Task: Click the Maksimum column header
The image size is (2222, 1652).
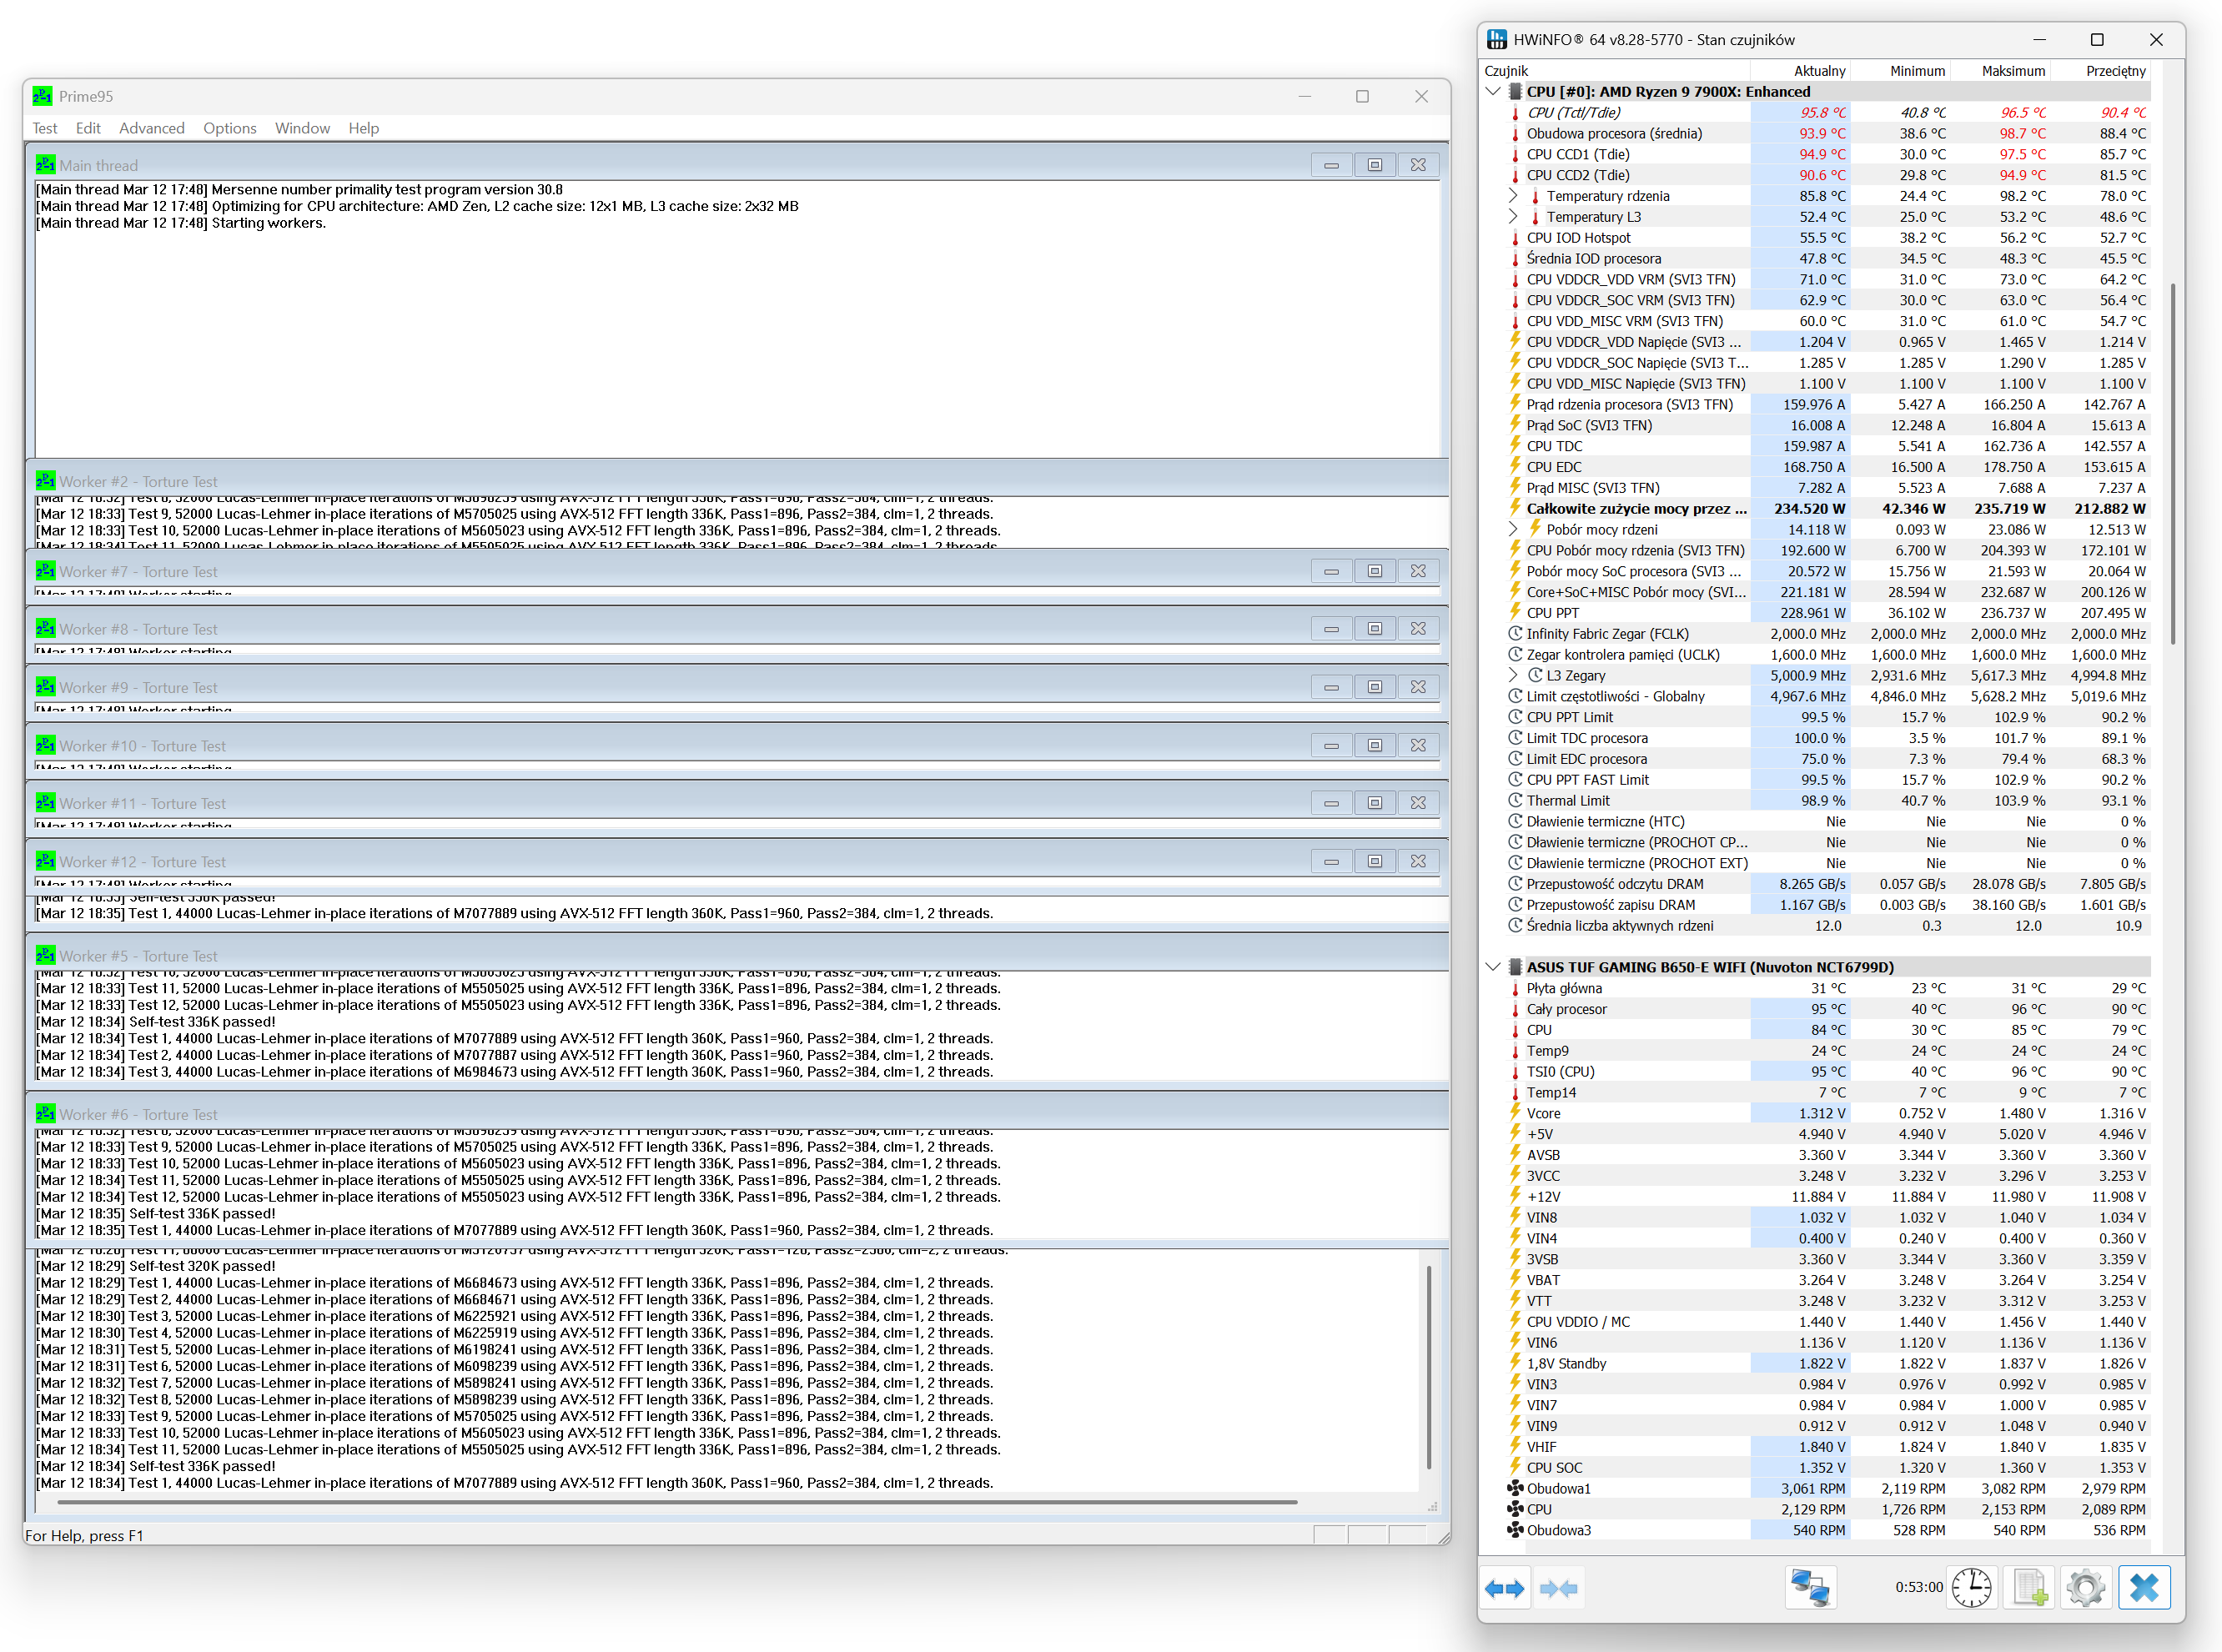Action: point(2013,71)
